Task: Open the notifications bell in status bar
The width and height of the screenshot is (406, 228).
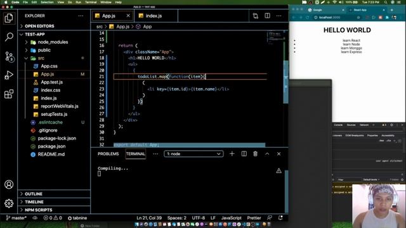Action: [x=280, y=218]
